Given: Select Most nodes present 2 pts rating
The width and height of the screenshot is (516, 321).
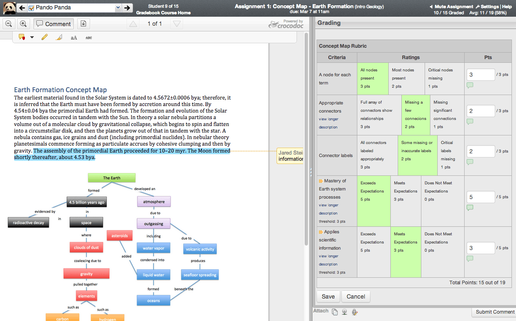Looking at the screenshot, I should (407, 78).
